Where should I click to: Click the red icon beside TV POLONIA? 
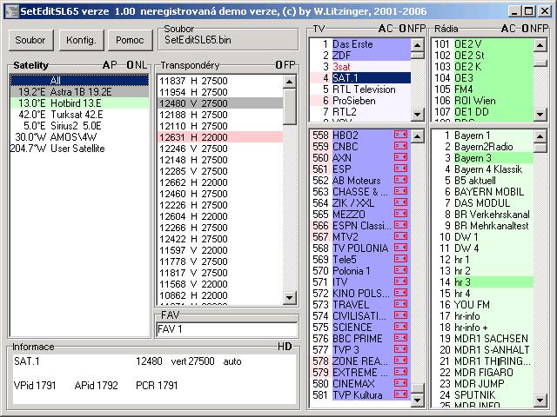click(400, 248)
